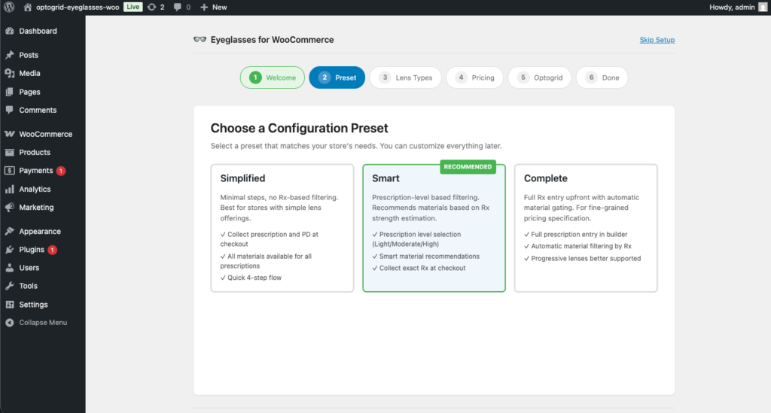Choose the Complete preset card
This screenshot has height=413, width=771.
tap(585, 228)
